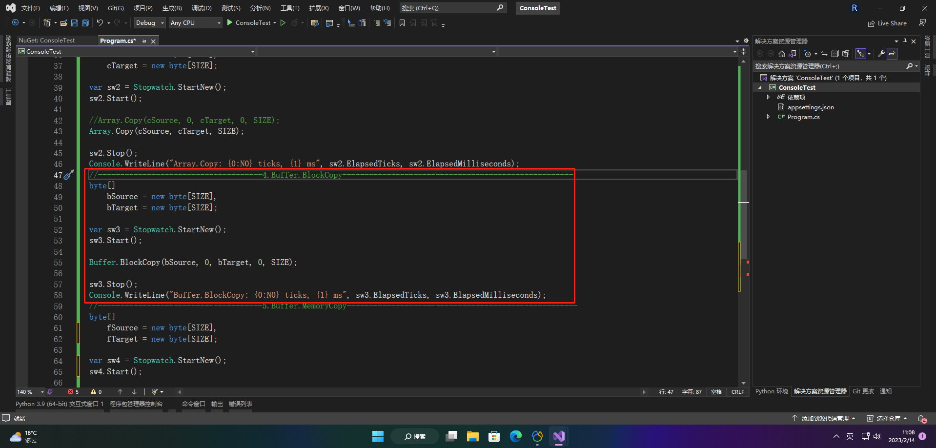This screenshot has height=448, width=936.
Task: Click the Undo arrow icon
Action: pyautogui.click(x=100, y=23)
